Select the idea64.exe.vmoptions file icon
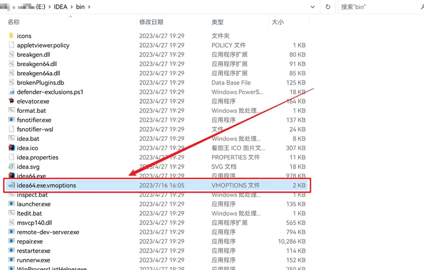 point(12,185)
